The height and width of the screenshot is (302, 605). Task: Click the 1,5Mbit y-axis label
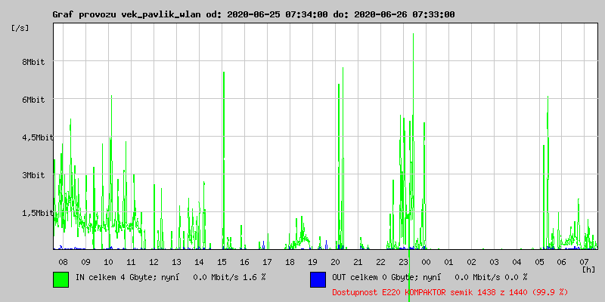point(37,213)
